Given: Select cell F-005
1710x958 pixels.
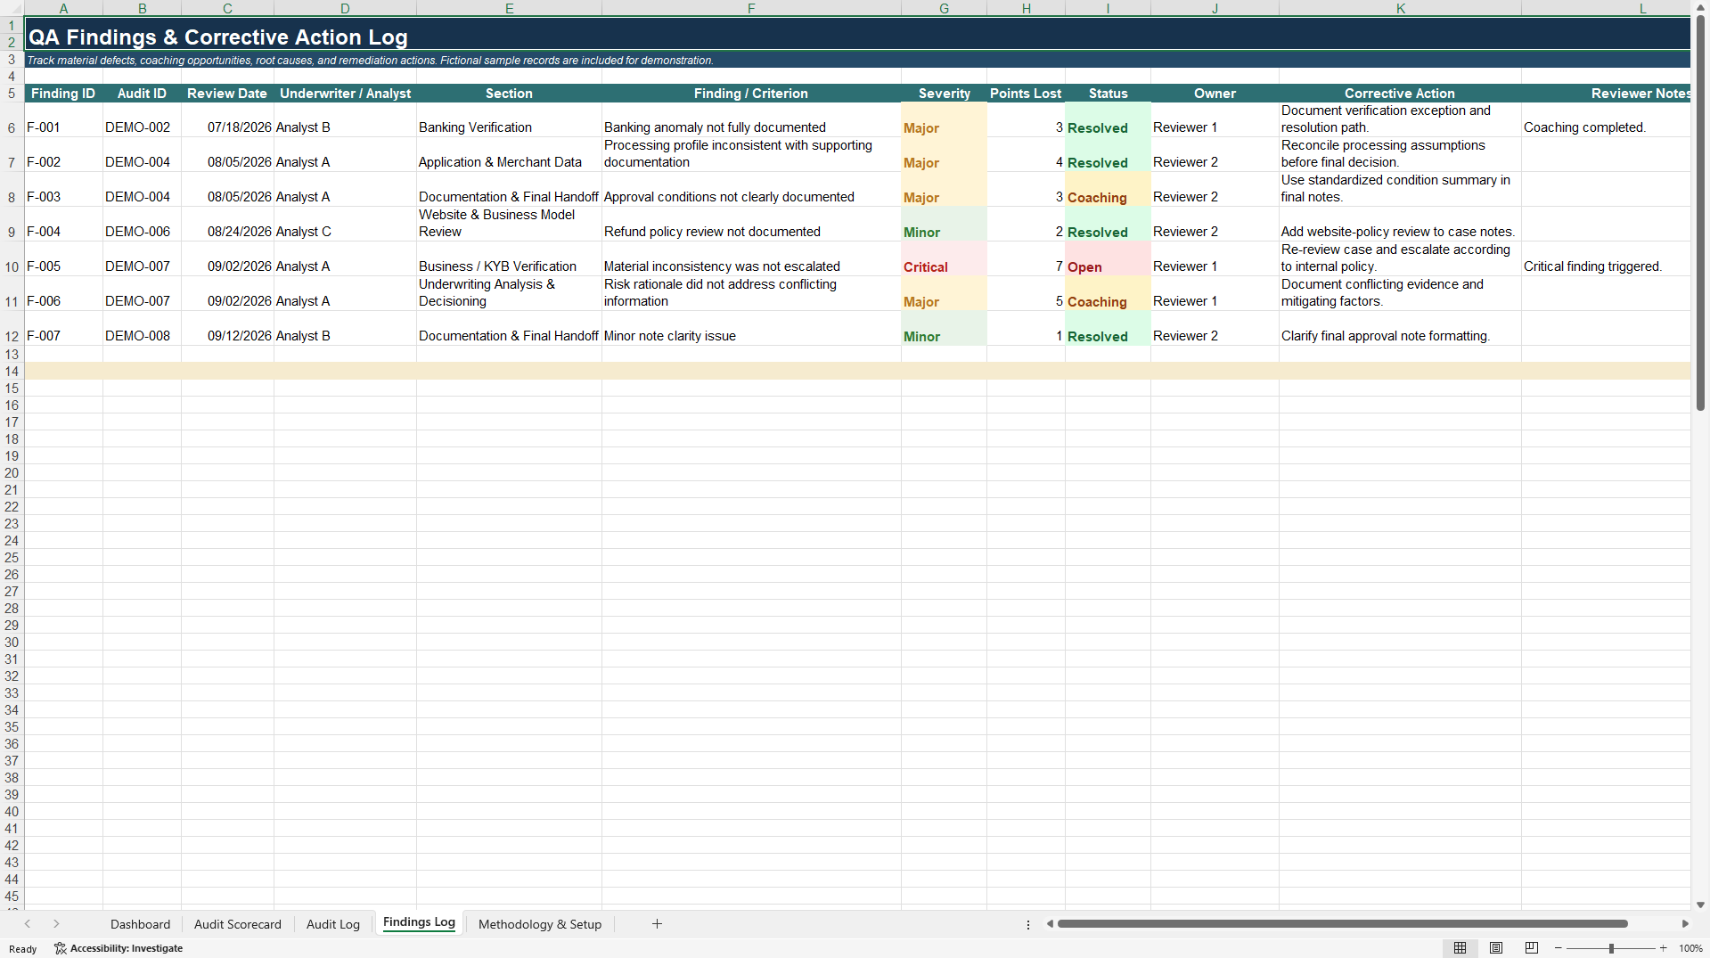Looking at the screenshot, I should coord(63,258).
